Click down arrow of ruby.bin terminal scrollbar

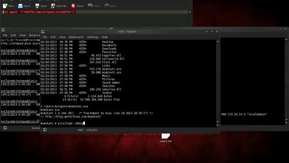[218, 125]
